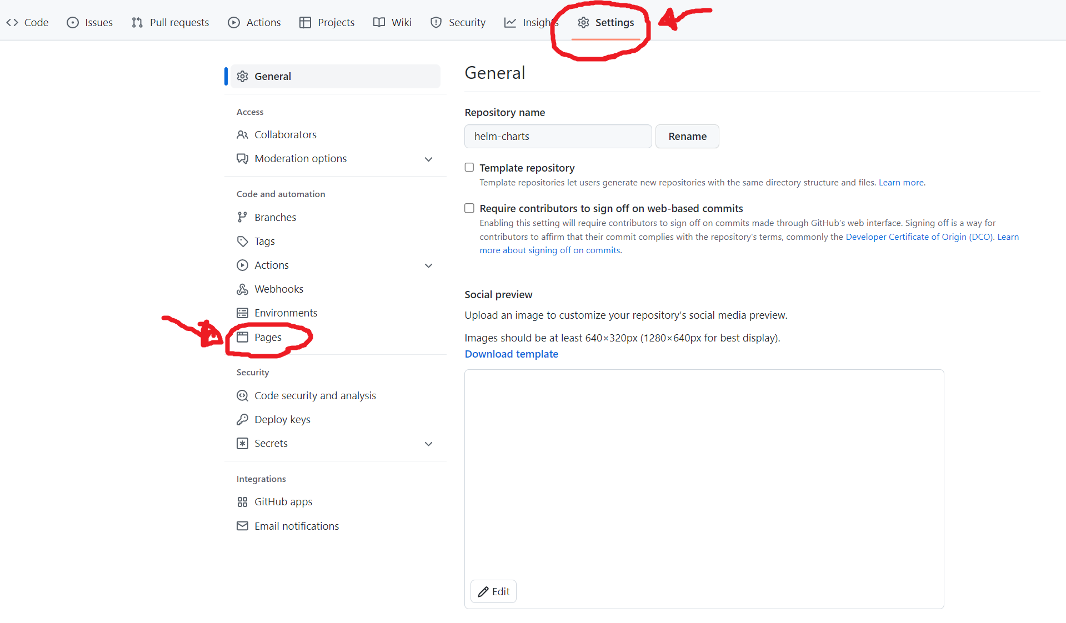Click the Security shield icon in top navigation
1066x623 pixels.
[436, 22]
